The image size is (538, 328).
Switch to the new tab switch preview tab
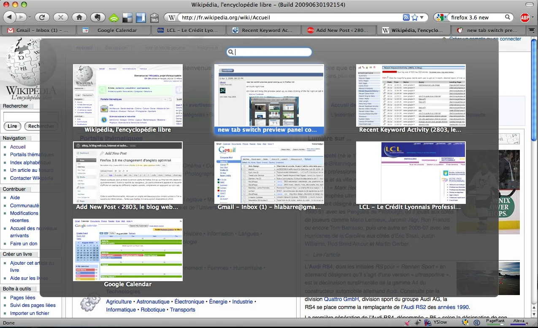point(488,30)
